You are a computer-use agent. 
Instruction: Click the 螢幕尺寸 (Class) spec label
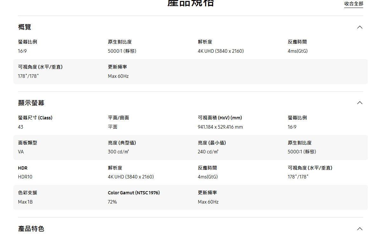[35, 118]
